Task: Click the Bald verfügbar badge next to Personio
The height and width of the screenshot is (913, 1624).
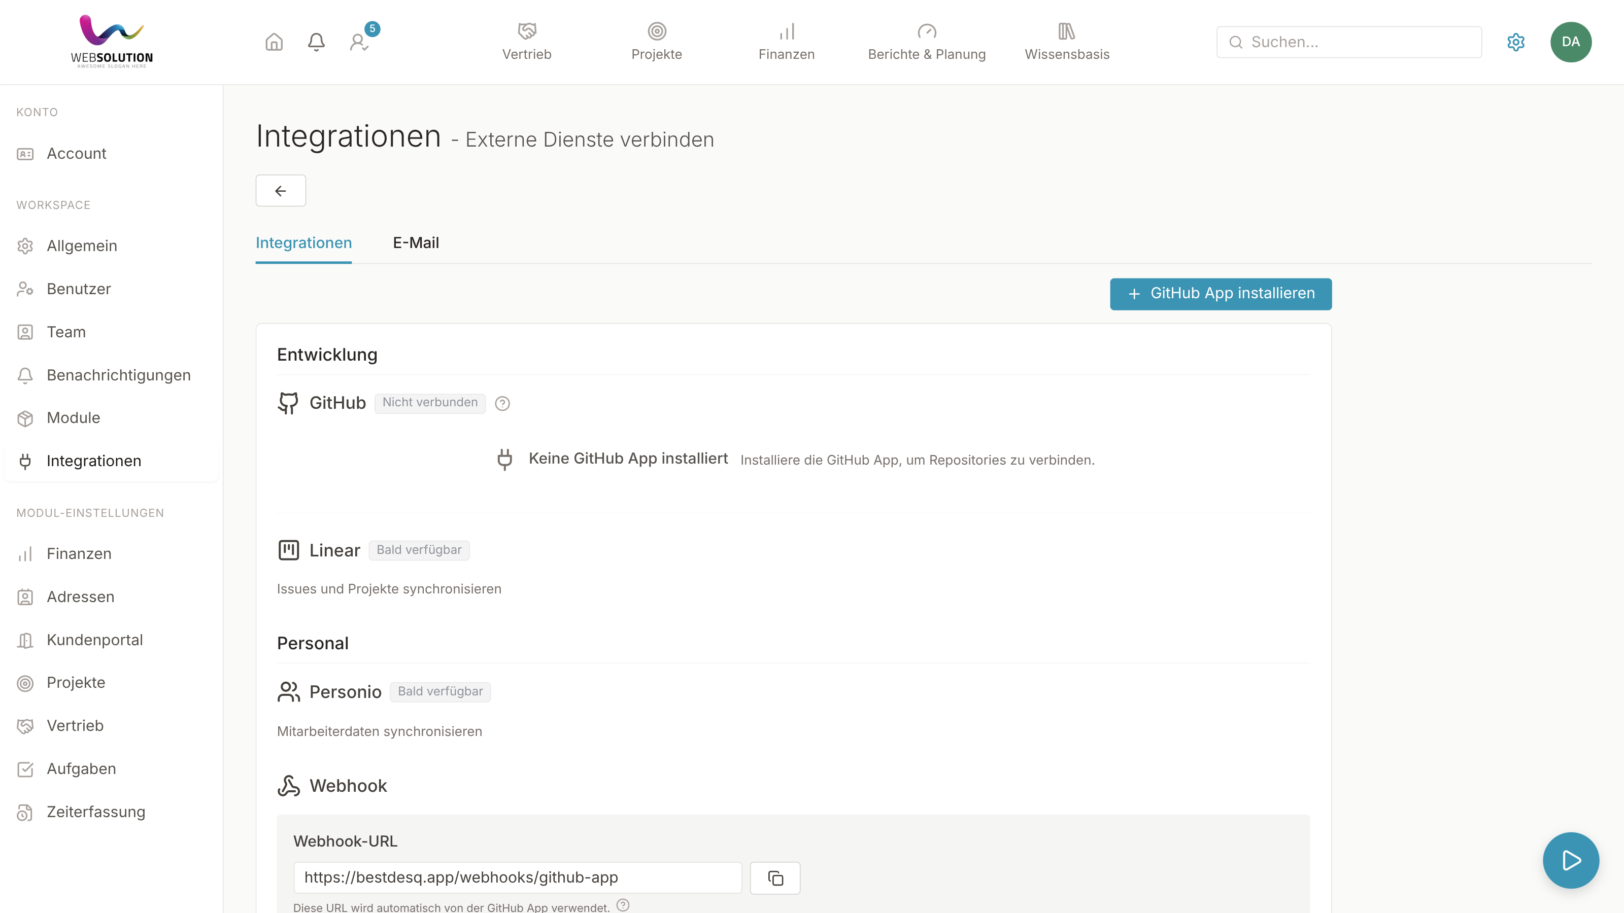Action: 440,692
